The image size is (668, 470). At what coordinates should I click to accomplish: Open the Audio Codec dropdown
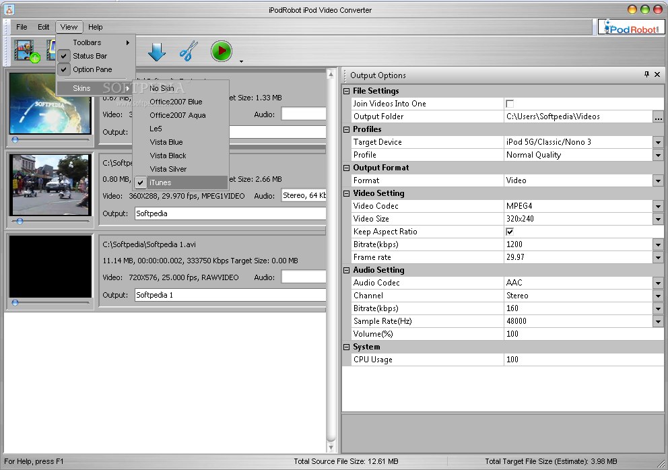point(658,283)
